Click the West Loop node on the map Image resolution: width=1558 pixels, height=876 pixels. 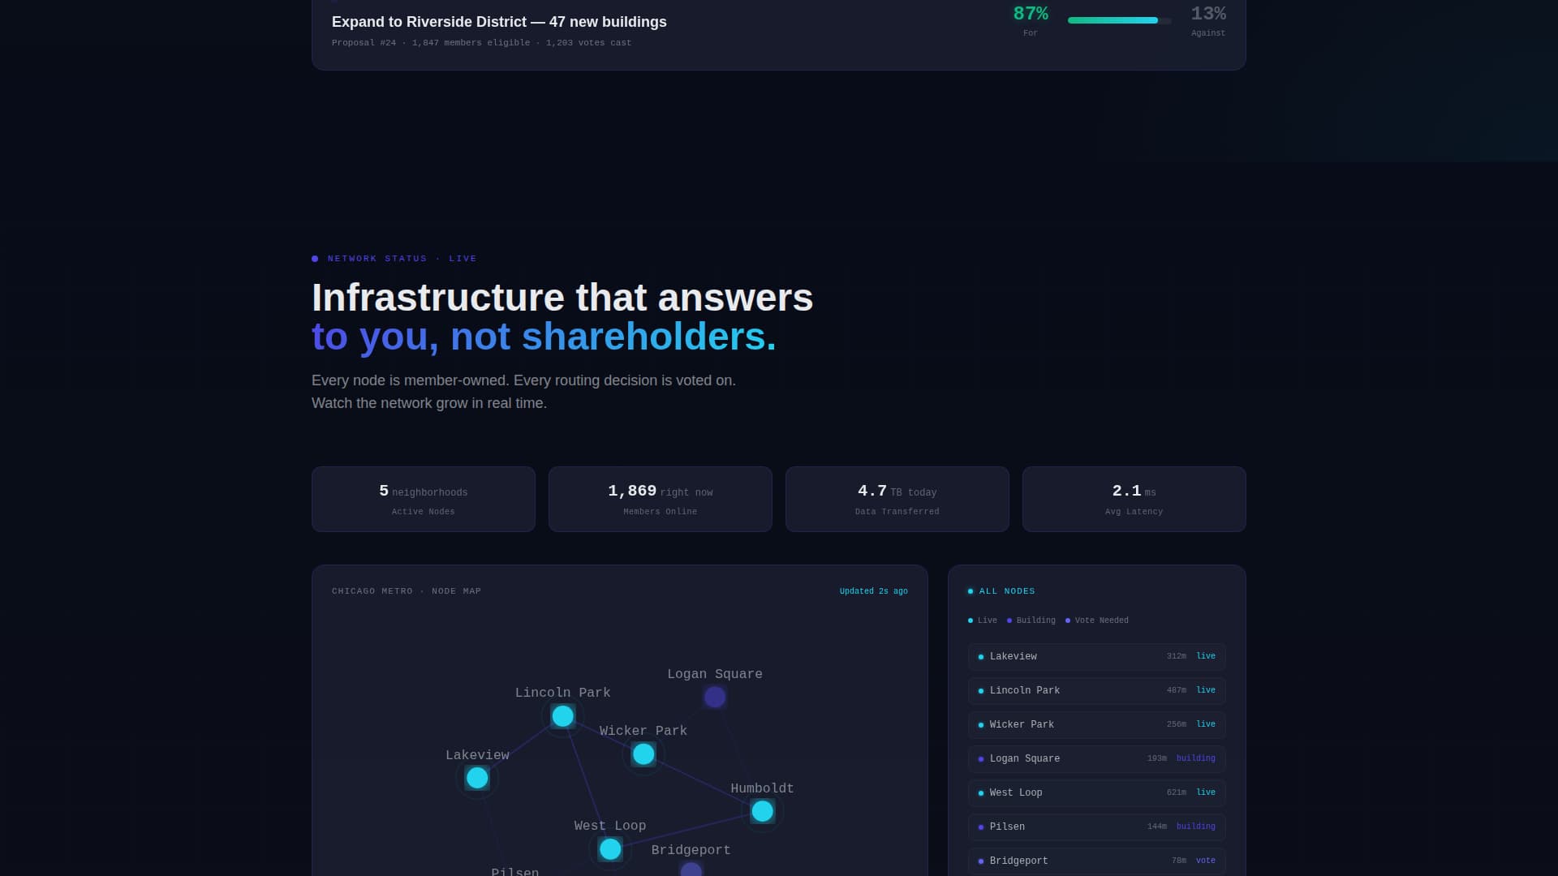610,849
